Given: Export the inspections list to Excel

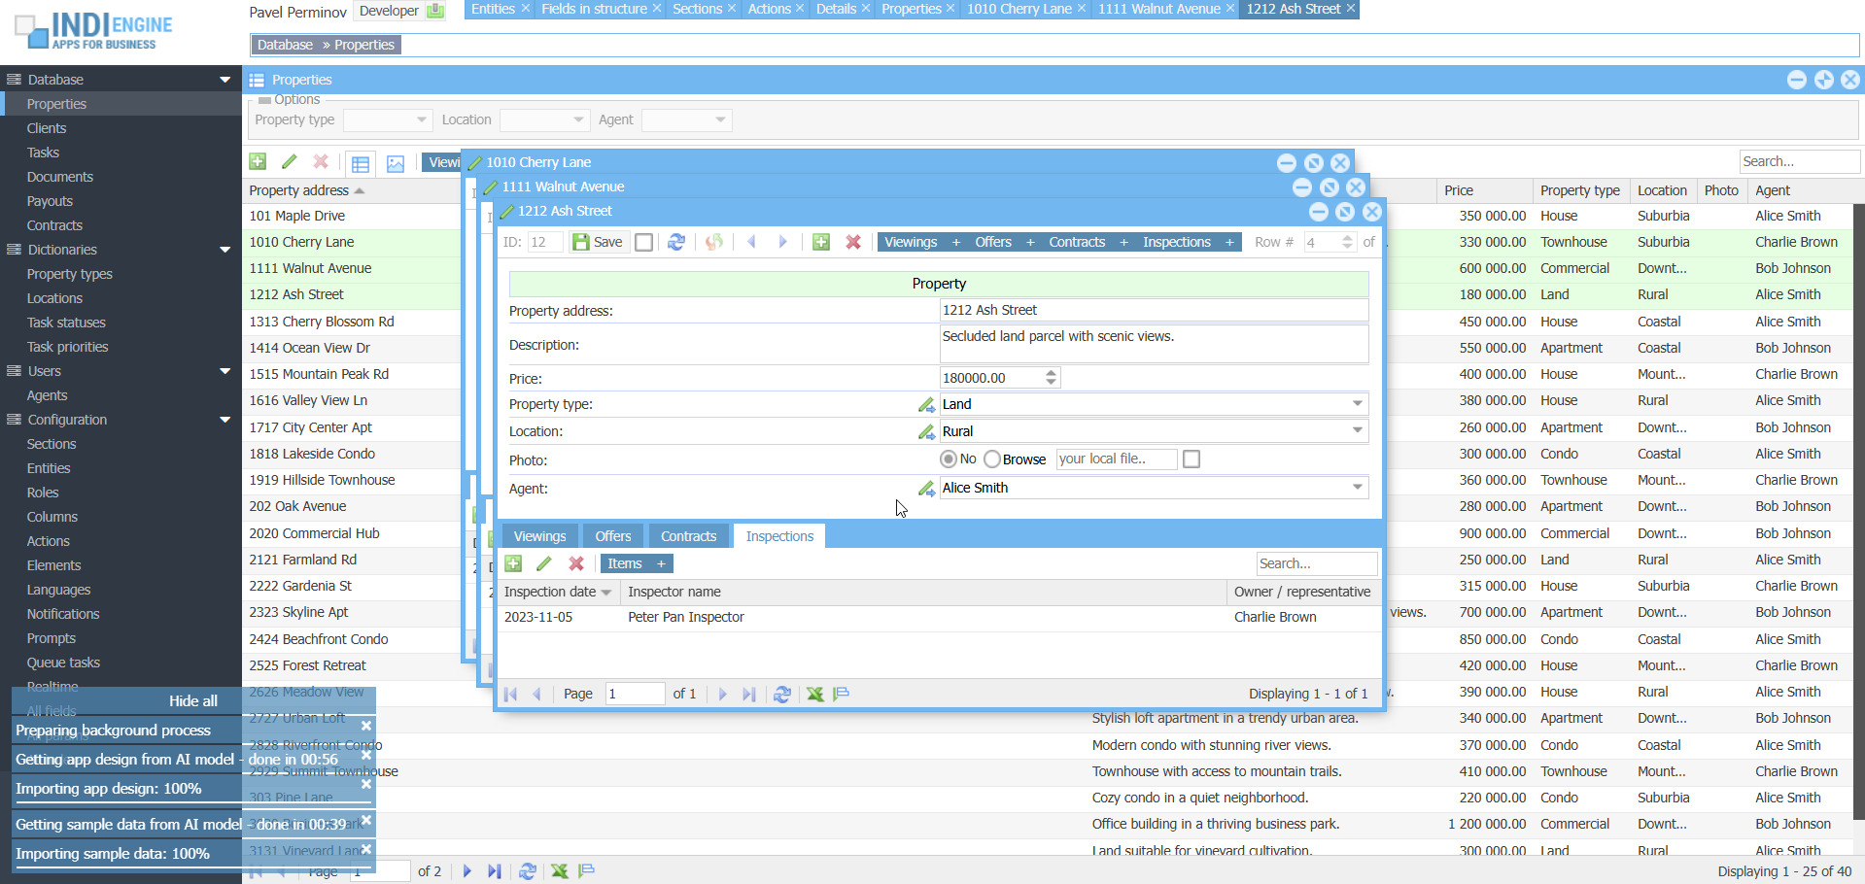Looking at the screenshot, I should click(x=814, y=694).
